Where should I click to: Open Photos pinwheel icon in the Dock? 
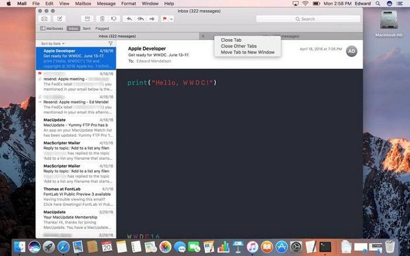click(x=165, y=247)
